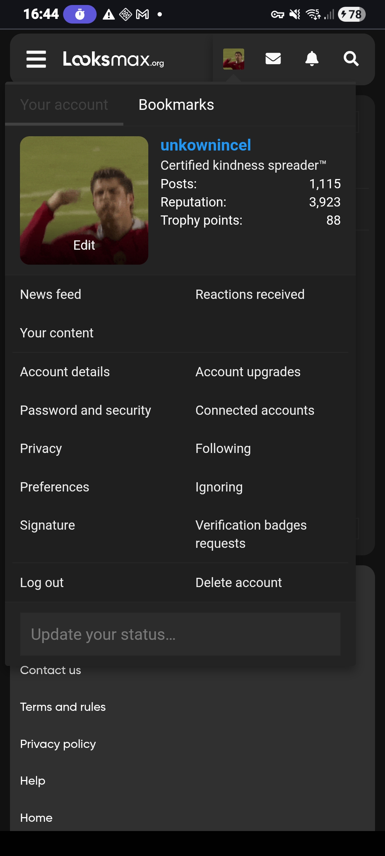The width and height of the screenshot is (385, 856).
Task: Focus the Update your status field
Action: [x=180, y=635]
